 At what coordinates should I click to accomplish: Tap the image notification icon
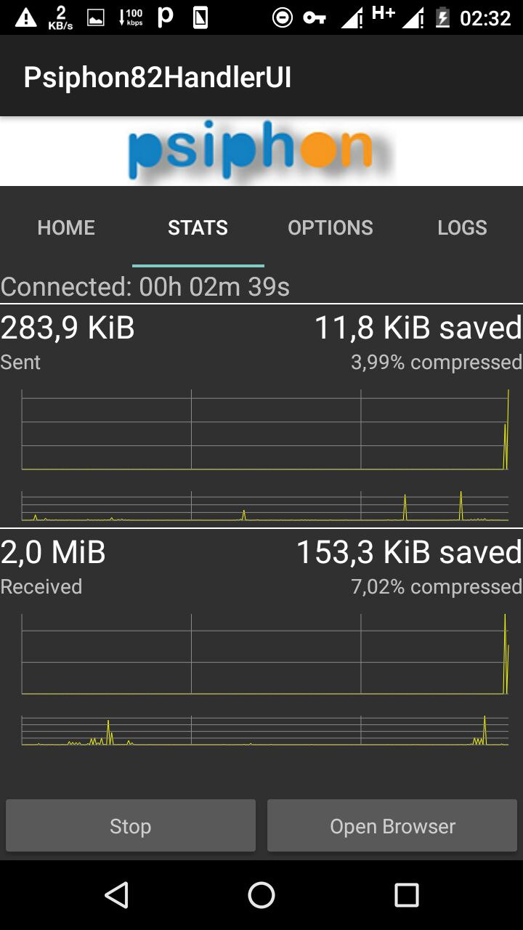tap(96, 18)
